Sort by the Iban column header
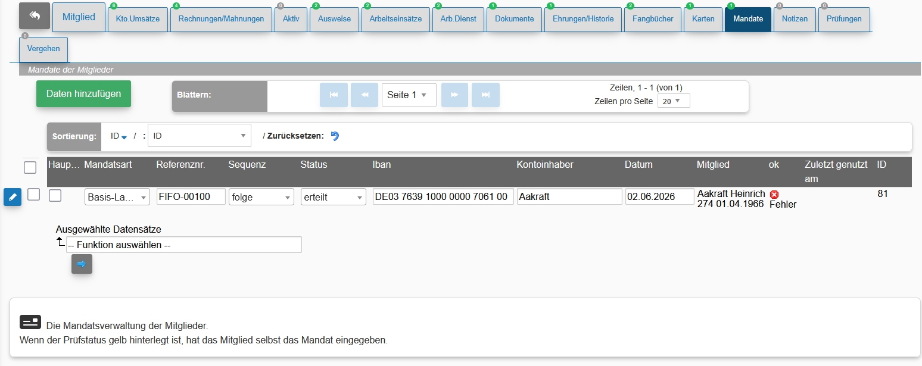The height and width of the screenshot is (366, 922). pos(382,164)
